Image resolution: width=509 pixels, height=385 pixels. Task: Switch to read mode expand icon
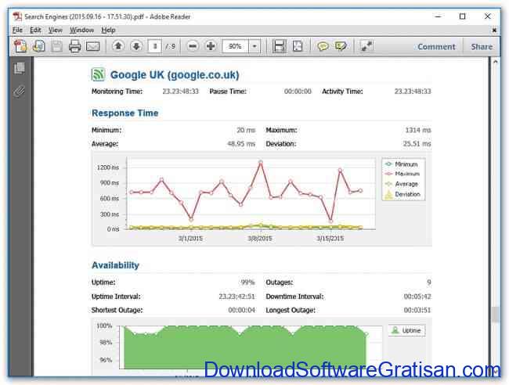[x=366, y=46]
